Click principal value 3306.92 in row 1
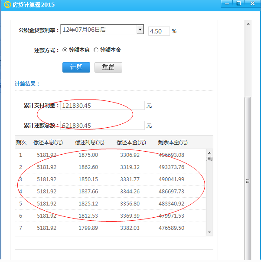Screen dimensions: 261x262 (x=130, y=155)
